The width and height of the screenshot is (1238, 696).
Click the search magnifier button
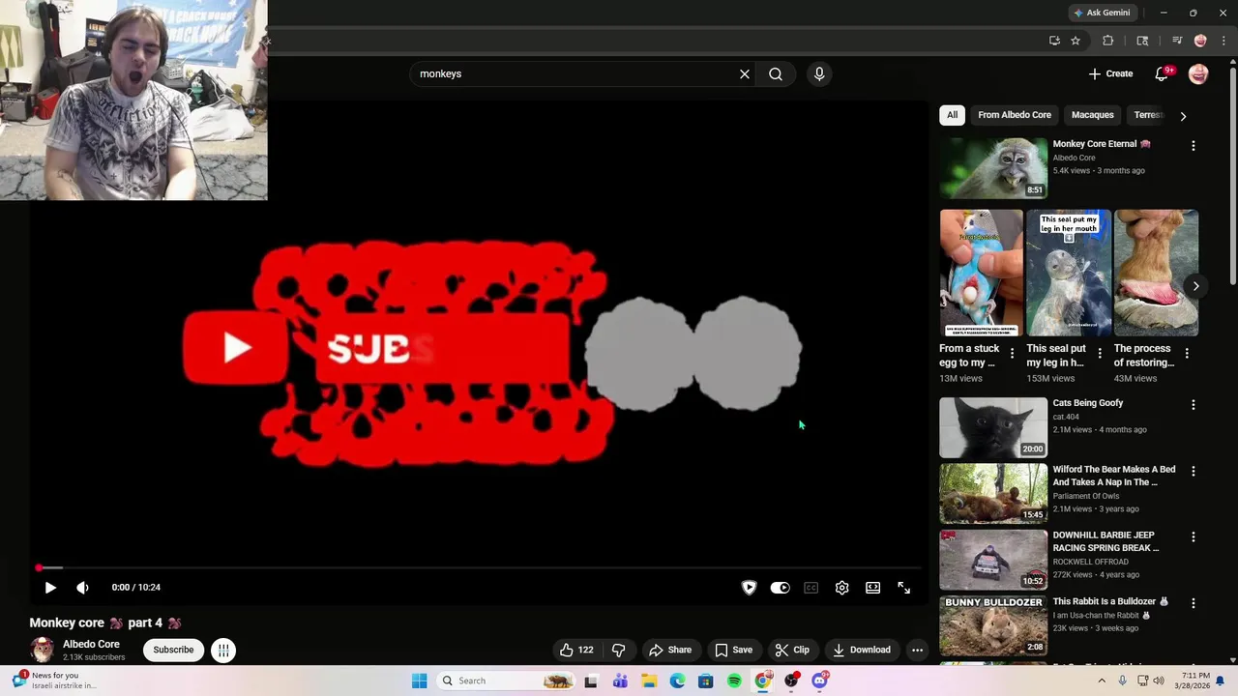tap(776, 73)
